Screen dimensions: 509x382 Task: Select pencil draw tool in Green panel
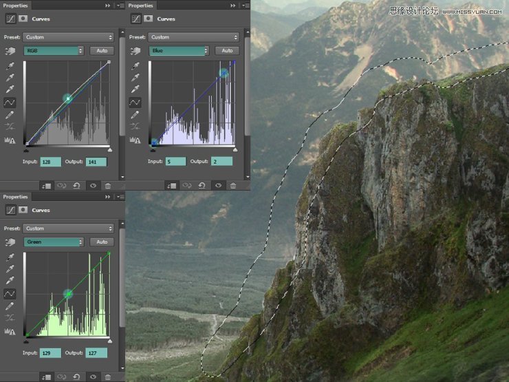(10, 306)
